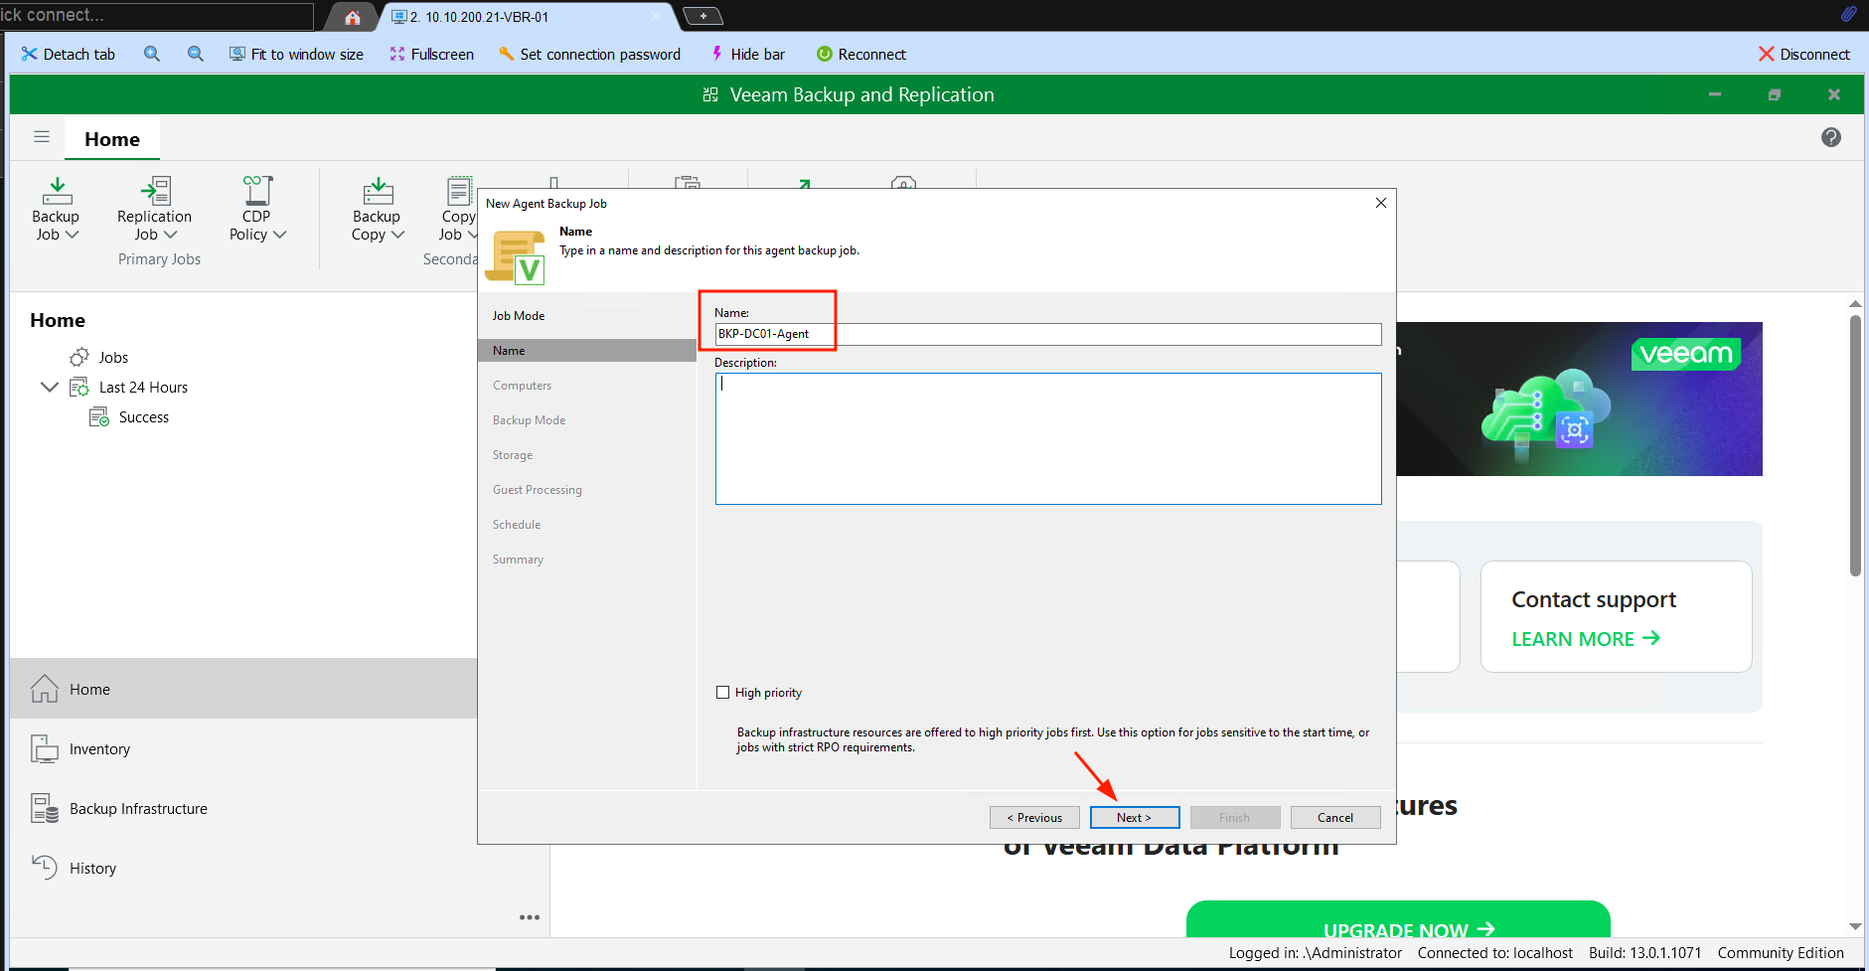Image resolution: width=1869 pixels, height=971 pixels.
Task: Collapse the Last 24 Hours tree node
Action: point(50,387)
